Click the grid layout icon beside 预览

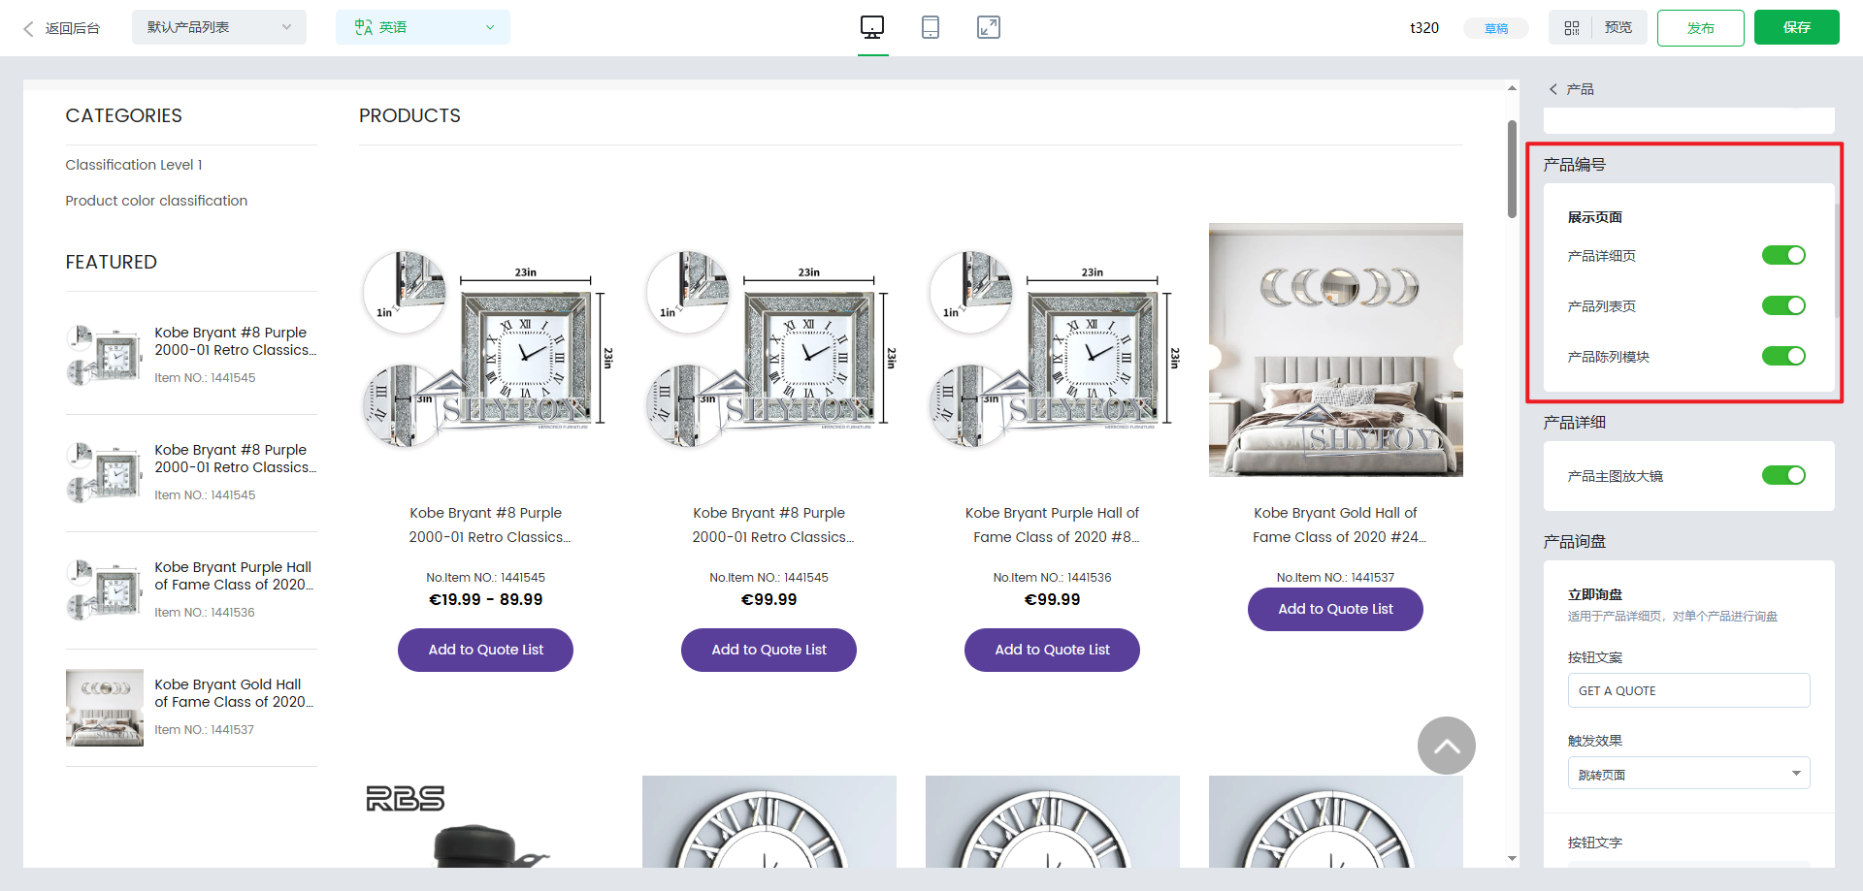point(1572,28)
